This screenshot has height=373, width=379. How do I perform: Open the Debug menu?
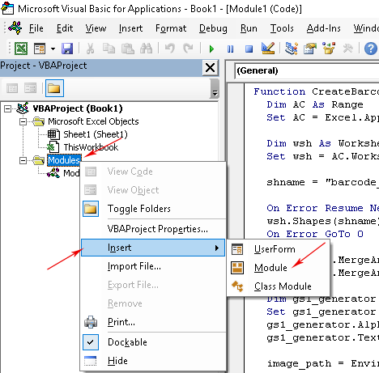[x=213, y=28]
